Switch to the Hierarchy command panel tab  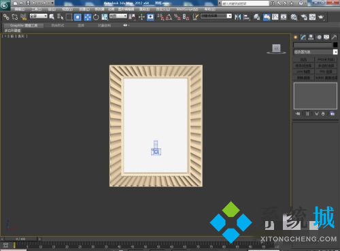coord(311,37)
